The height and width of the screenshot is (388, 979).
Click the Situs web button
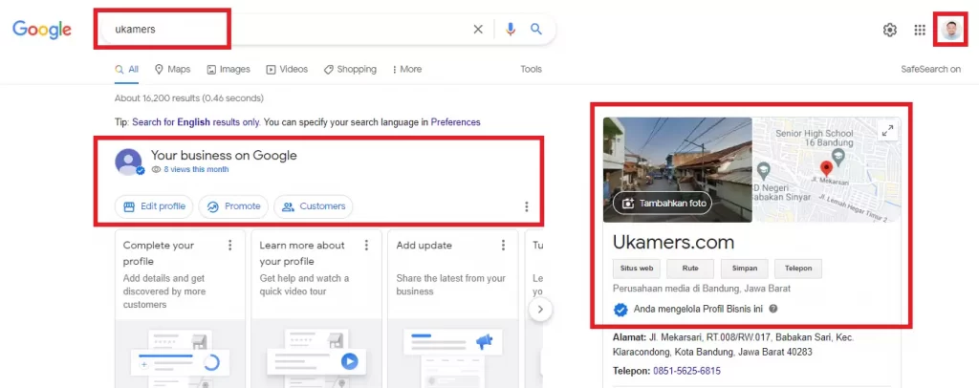point(637,269)
